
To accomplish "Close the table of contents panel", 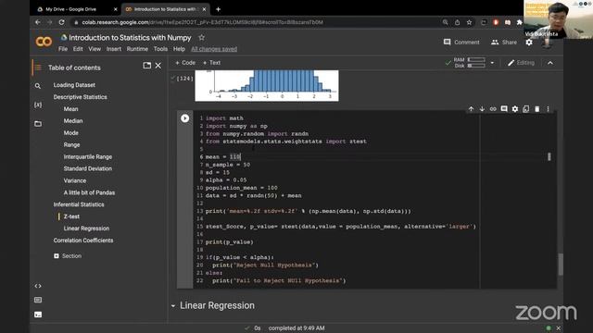I will coord(158,66).
